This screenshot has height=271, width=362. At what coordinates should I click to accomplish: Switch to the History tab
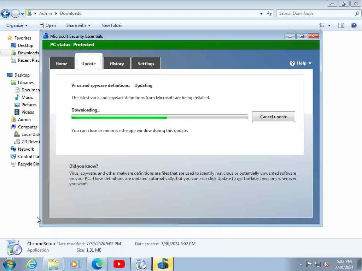[x=117, y=64]
